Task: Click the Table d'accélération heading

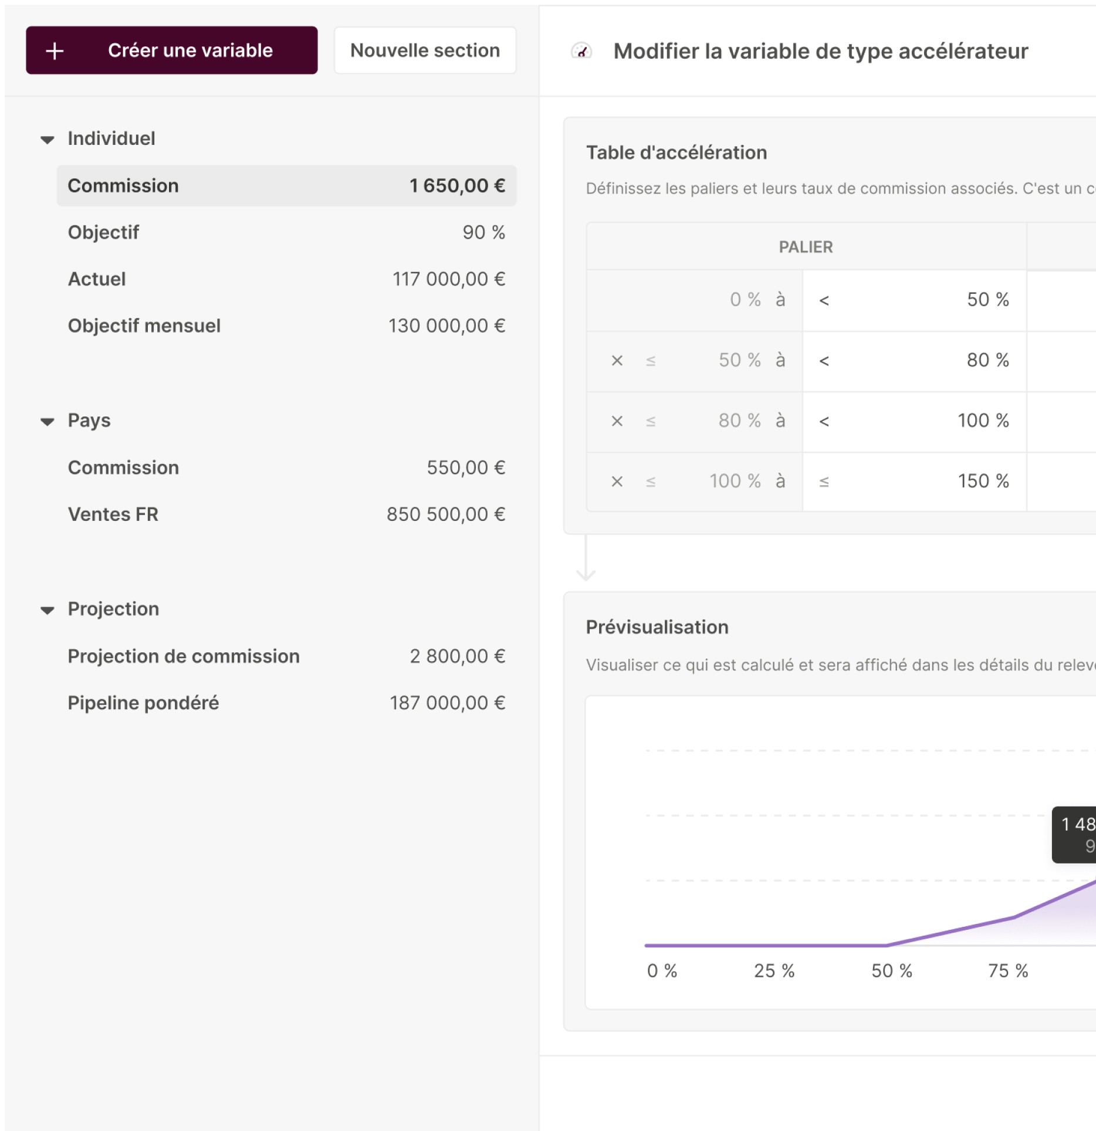Action: point(676,153)
